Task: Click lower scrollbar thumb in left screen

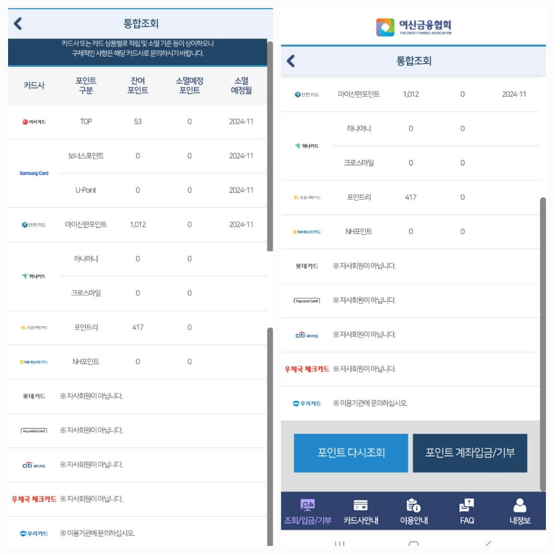Action: (x=270, y=437)
